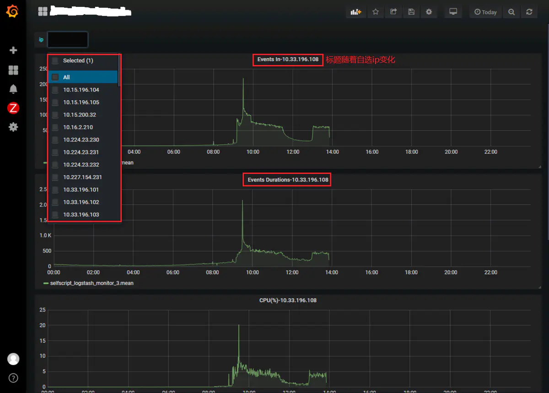Refresh the dashboard with the refresh icon
The height and width of the screenshot is (393, 549).
click(x=529, y=11)
